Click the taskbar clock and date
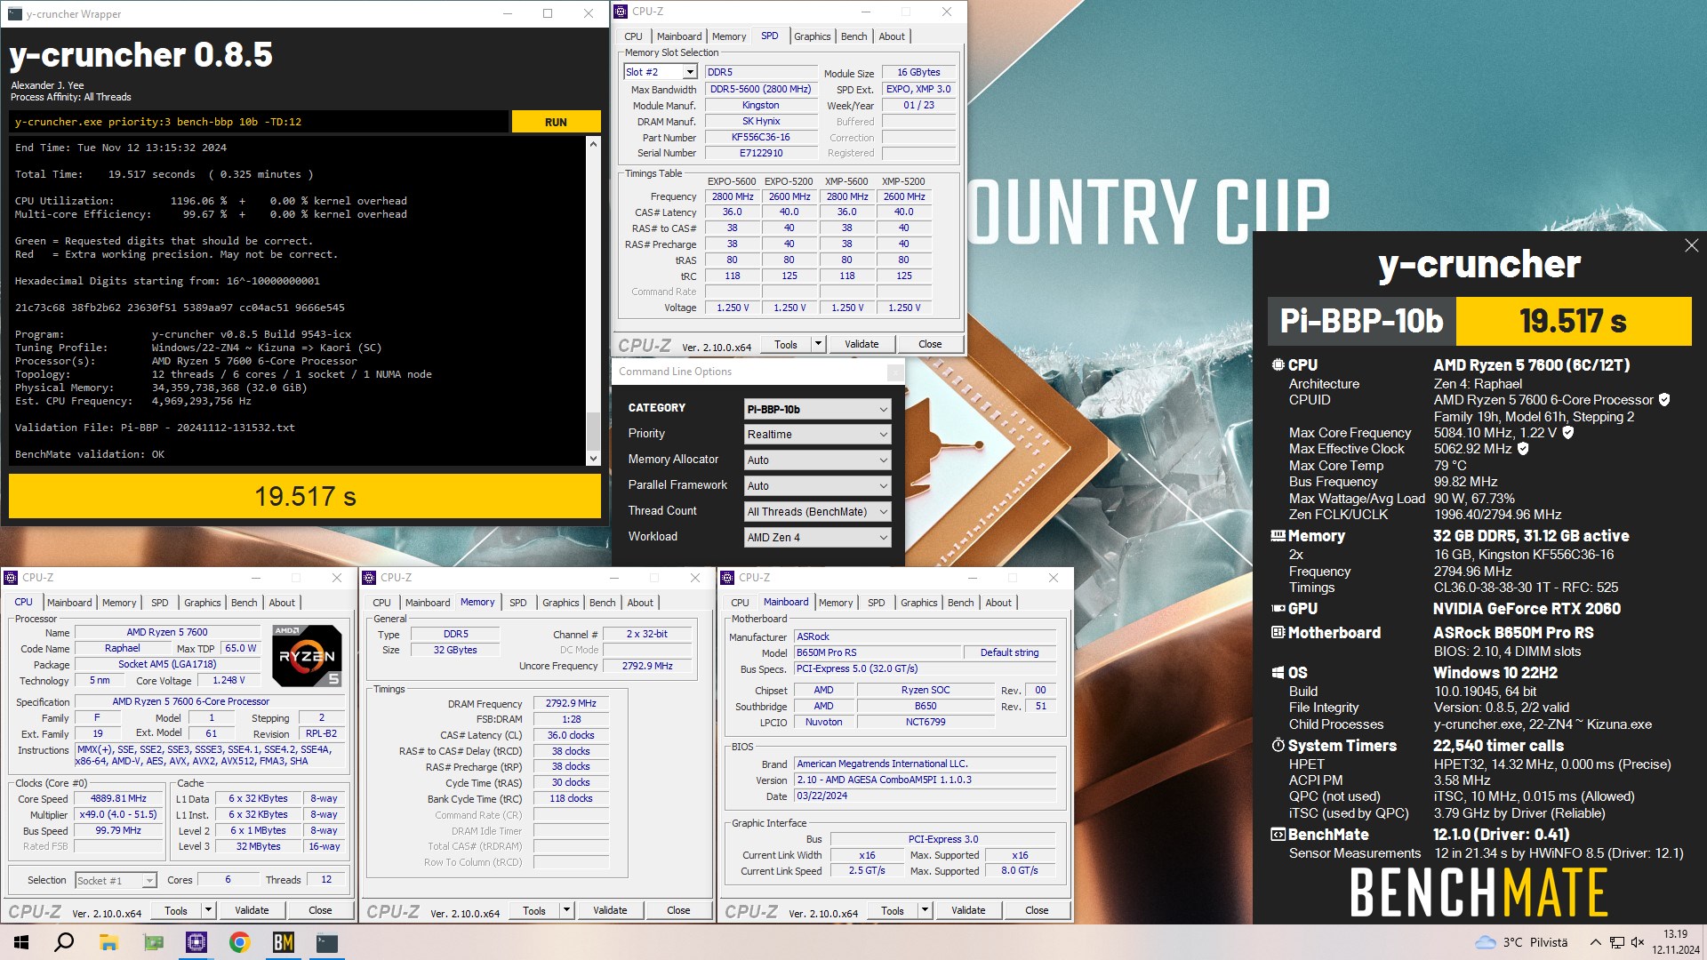The image size is (1707, 960). 1676,942
